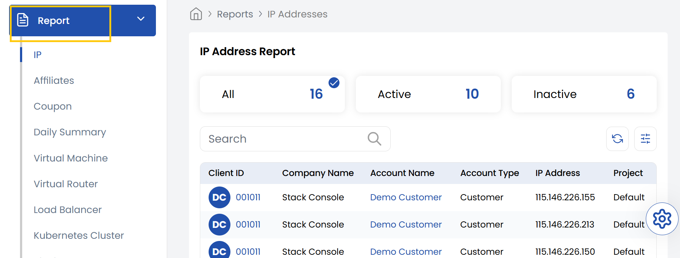Click Stack Console in 115.146.226.213 row

coord(313,225)
